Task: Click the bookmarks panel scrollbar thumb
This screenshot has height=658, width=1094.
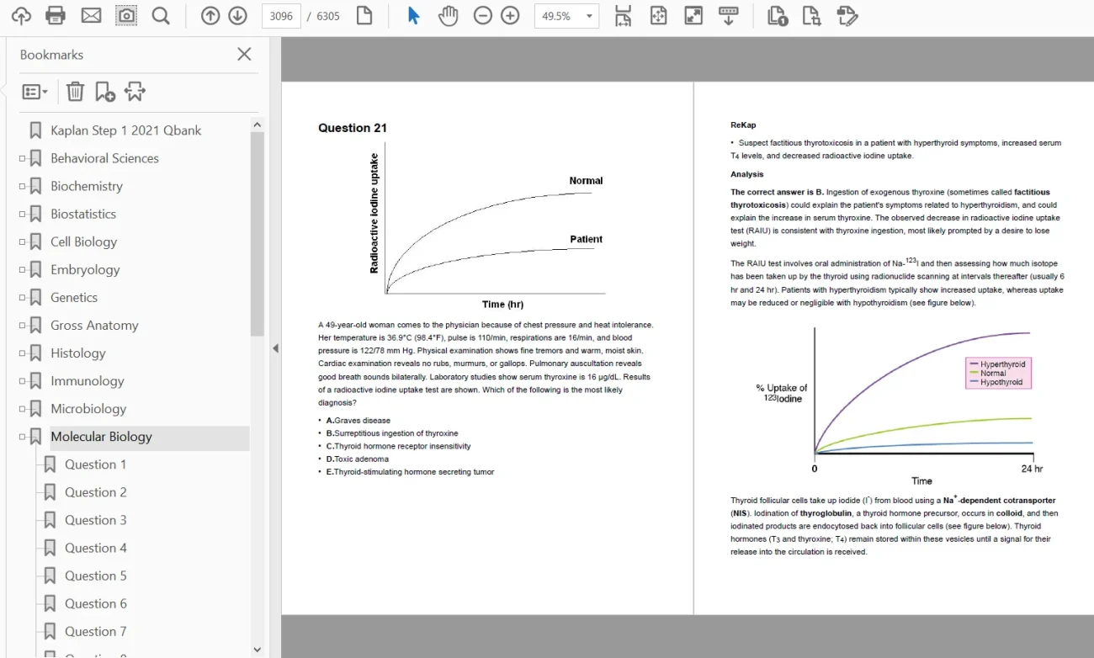Action: [257, 234]
